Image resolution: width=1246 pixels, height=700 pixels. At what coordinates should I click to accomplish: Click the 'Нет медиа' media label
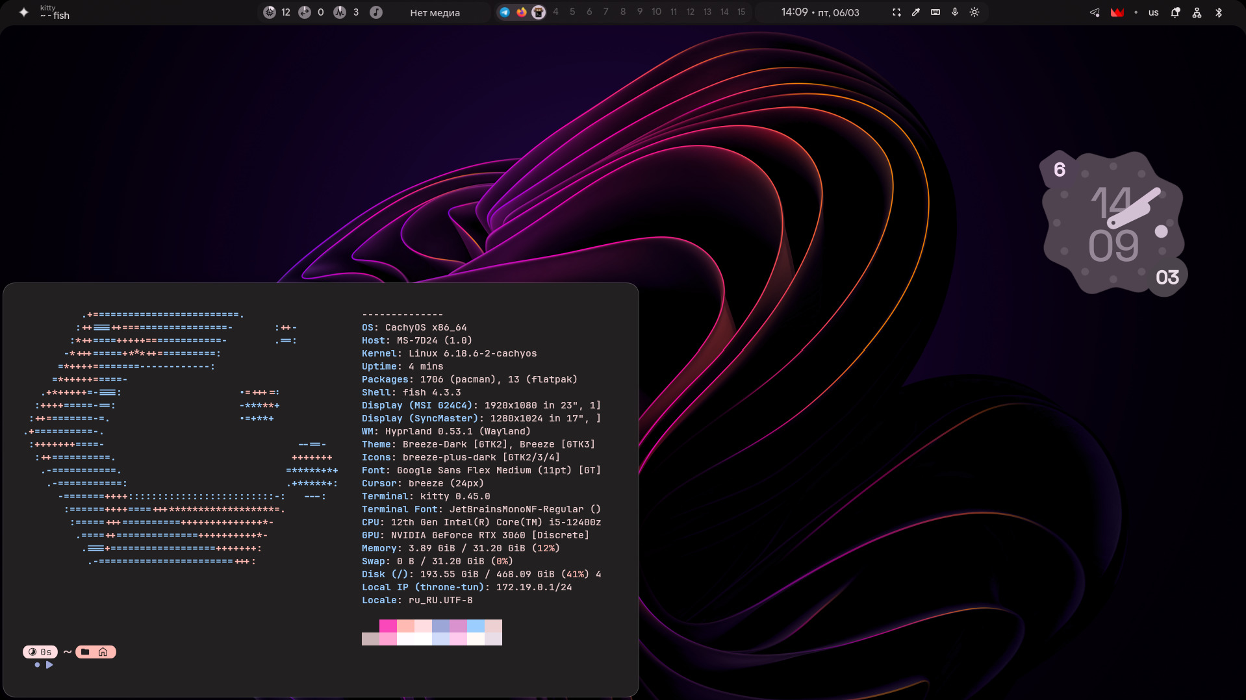[x=435, y=12]
